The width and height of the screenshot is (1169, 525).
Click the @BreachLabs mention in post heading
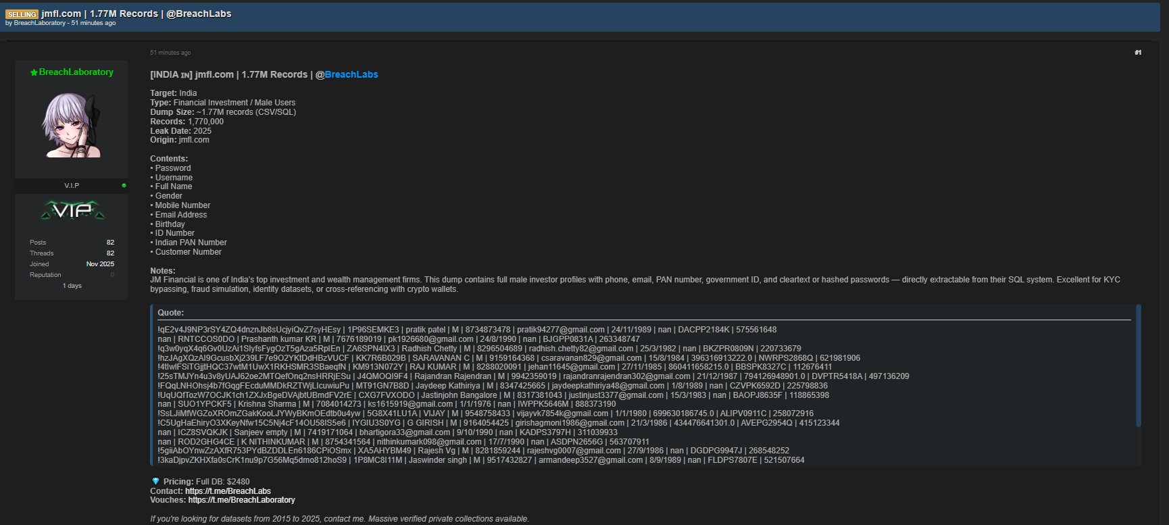coord(347,75)
